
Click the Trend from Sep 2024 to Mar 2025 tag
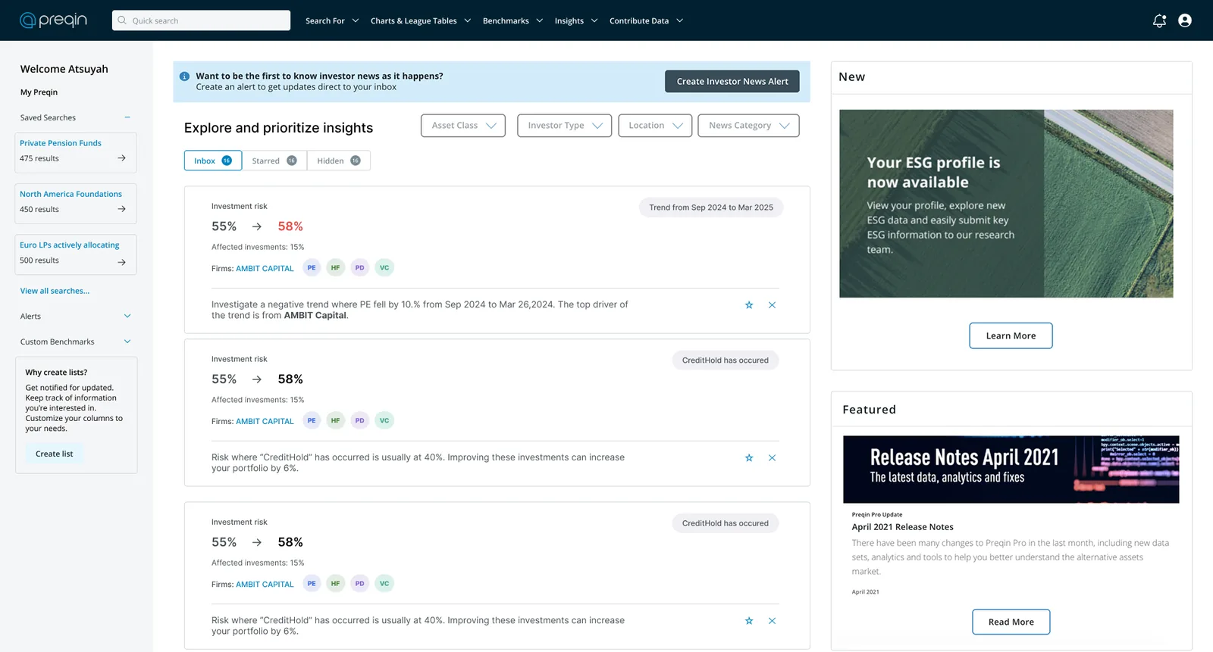pyautogui.click(x=711, y=207)
